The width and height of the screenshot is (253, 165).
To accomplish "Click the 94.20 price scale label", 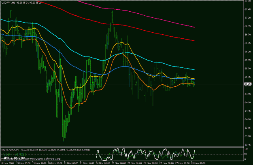I will click(x=248, y=119).
